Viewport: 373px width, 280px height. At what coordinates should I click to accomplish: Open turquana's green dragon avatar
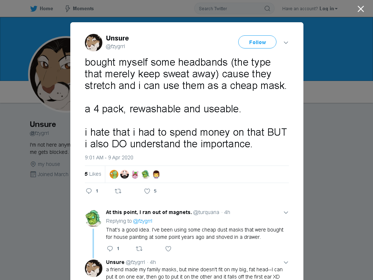(x=93, y=218)
